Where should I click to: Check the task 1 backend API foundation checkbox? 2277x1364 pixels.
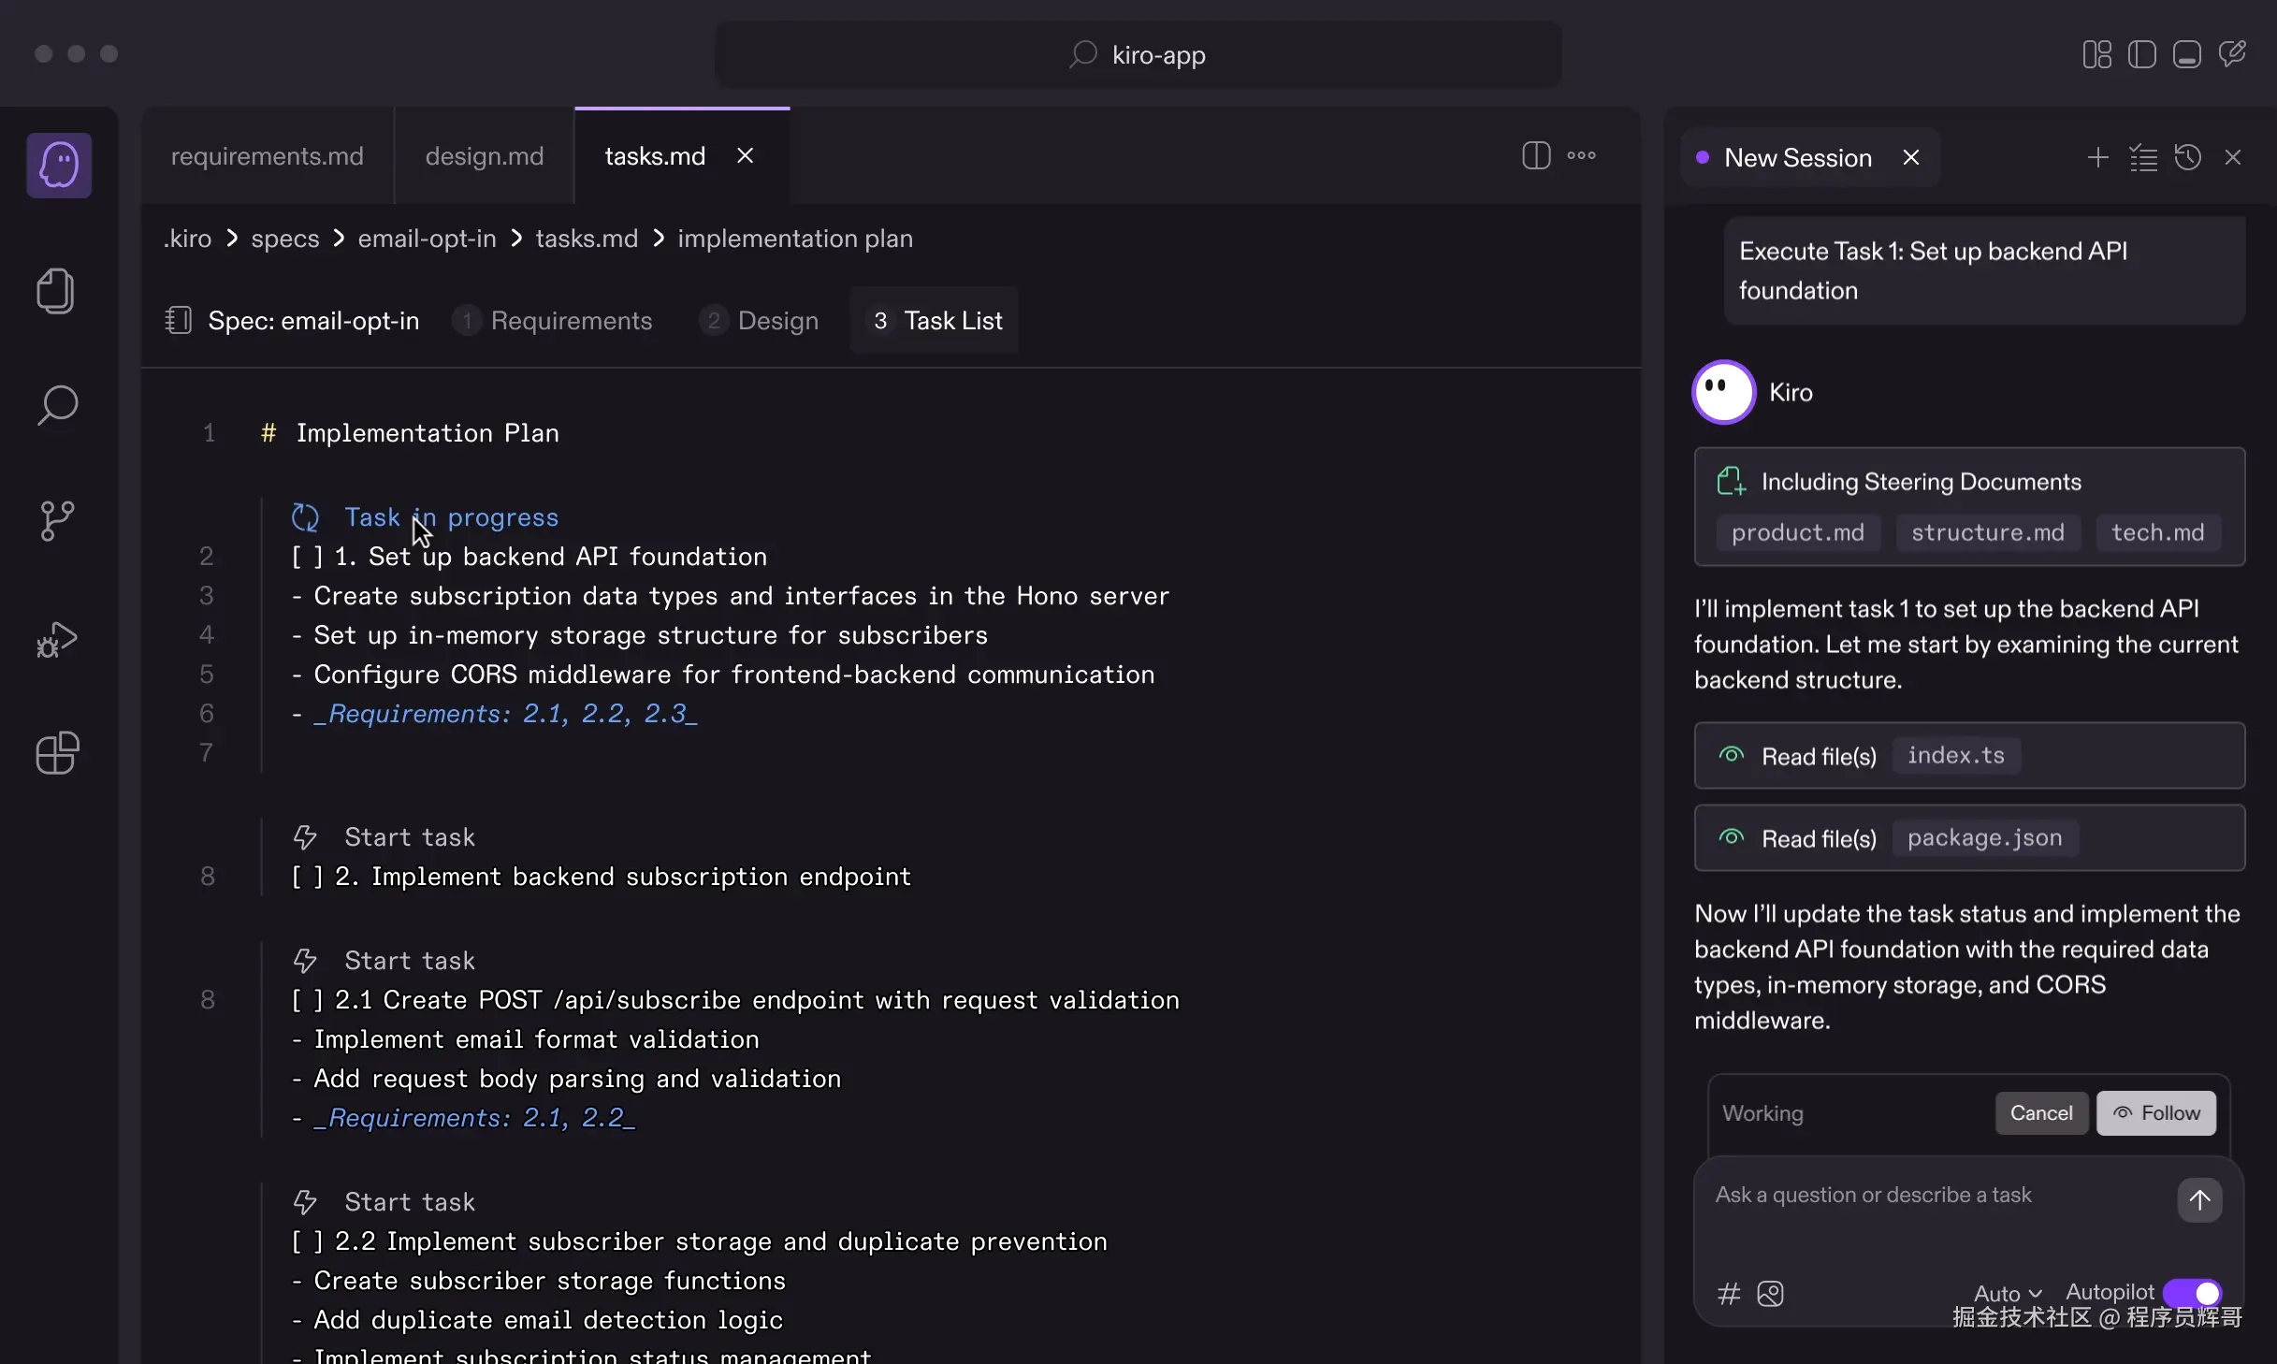coord(307,557)
